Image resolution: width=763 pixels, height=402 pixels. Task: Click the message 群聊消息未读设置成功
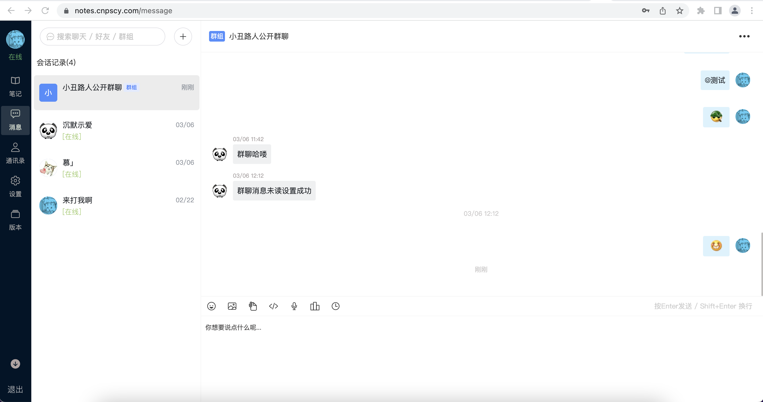coord(274,191)
